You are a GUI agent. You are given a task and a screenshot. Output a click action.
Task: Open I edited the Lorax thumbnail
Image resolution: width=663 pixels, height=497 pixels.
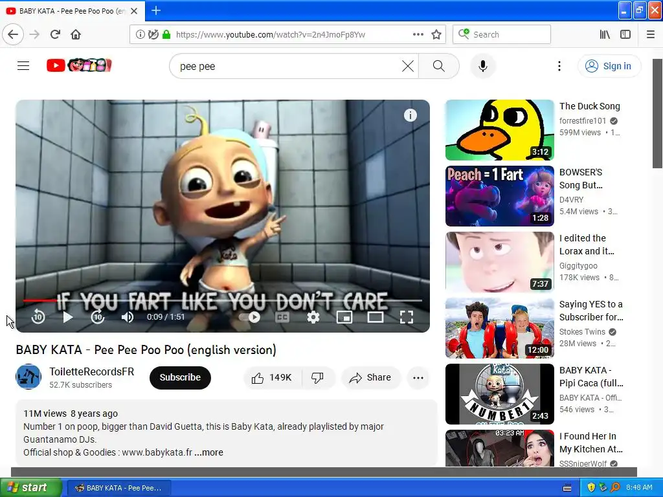tap(499, 261)
